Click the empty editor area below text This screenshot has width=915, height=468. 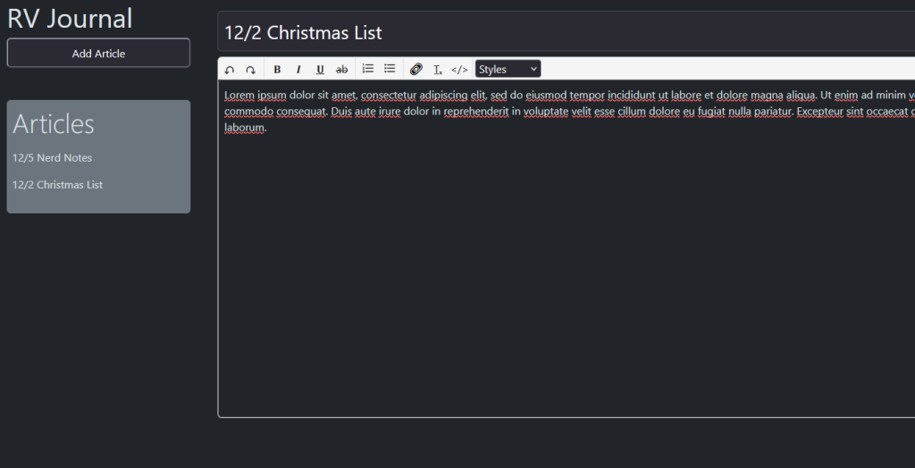click(563, 286)
